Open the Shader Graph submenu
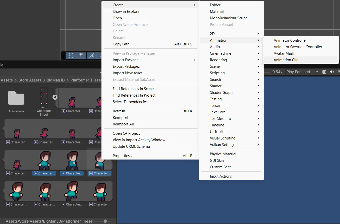 [231, 93]
